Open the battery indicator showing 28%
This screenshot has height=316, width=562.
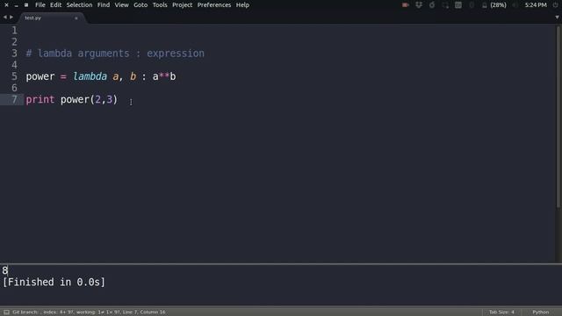pos(494,5)
